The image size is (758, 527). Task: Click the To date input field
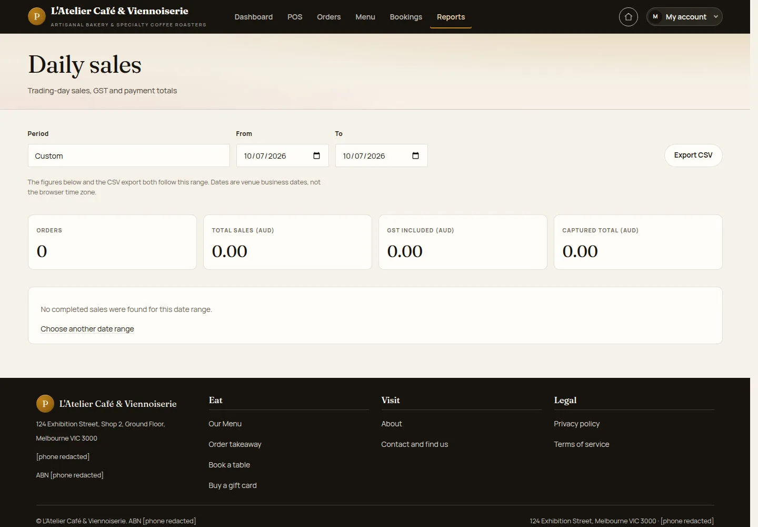[x=381, y=155]
